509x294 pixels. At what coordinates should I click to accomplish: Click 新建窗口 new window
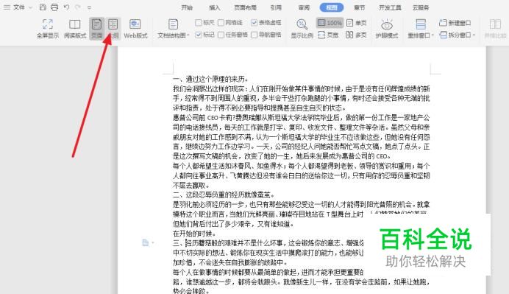[455, 22]
